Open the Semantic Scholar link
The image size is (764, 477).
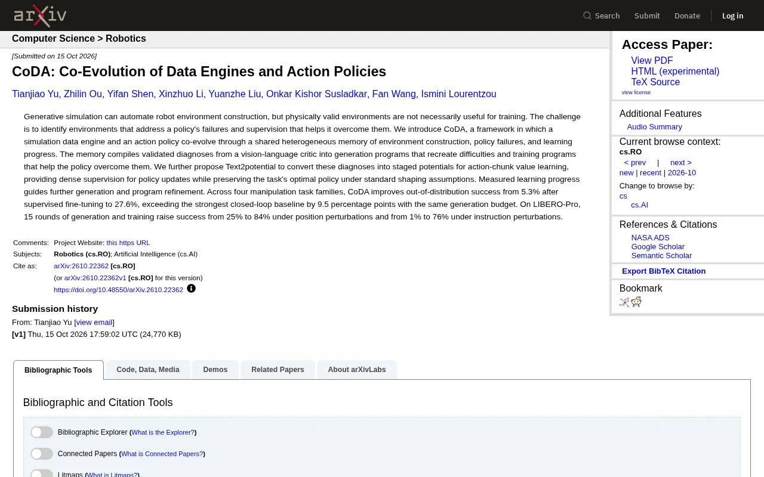pos(661,256)
